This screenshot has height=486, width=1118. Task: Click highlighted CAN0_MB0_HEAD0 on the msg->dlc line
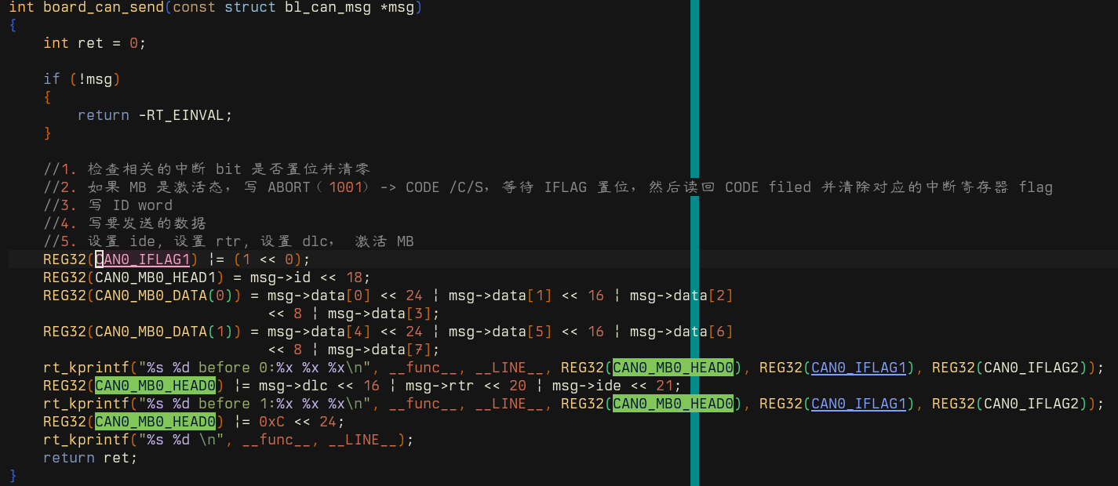tap(155, 386)
